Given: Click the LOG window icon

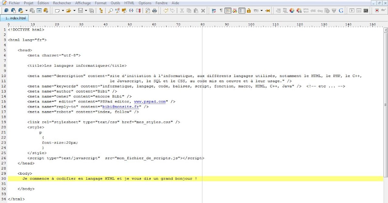Looking at the screenshot, I should 39,11.
